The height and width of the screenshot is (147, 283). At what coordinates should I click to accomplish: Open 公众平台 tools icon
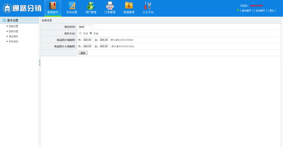pyautogui.click(x=148, y=6)
